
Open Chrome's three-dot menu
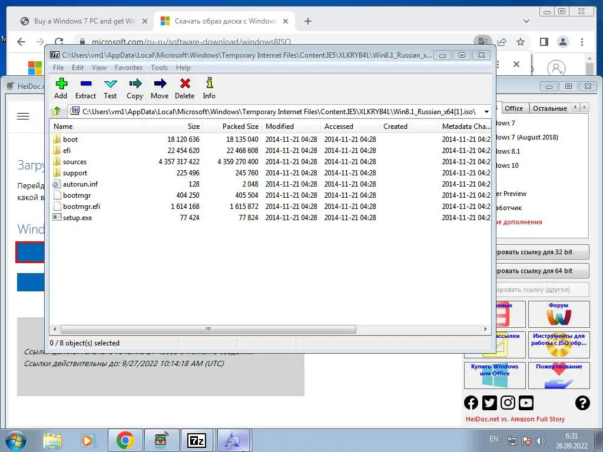click(582, 42)
